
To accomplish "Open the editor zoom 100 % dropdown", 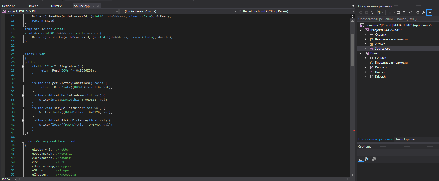I will tap(15, 179).
